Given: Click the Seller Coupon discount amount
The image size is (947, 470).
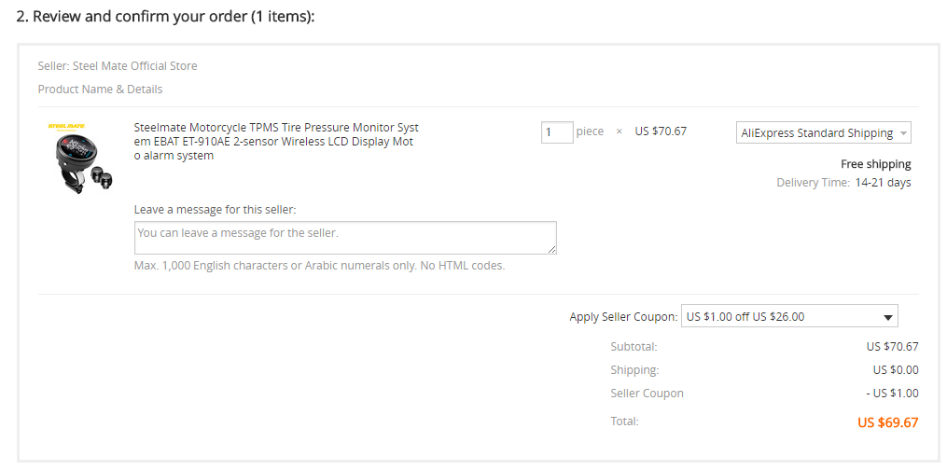Looking at the screenshot, I should pos(891,394).
